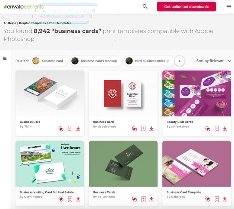Open the Sort by Relevant dropdown
This screenshot has height=209, width=234.
[214, 61]
